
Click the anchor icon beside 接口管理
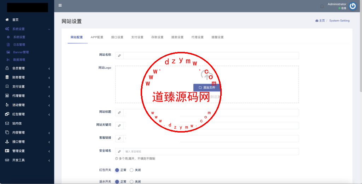[x=7, y=142]
